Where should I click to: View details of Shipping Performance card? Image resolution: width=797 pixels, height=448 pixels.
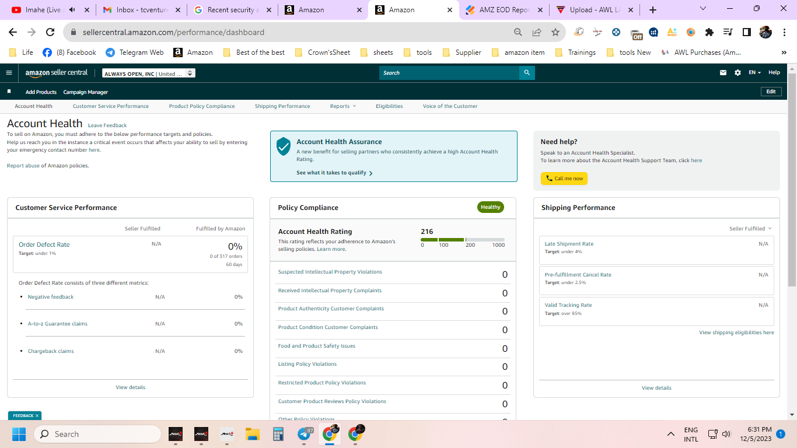656,388
